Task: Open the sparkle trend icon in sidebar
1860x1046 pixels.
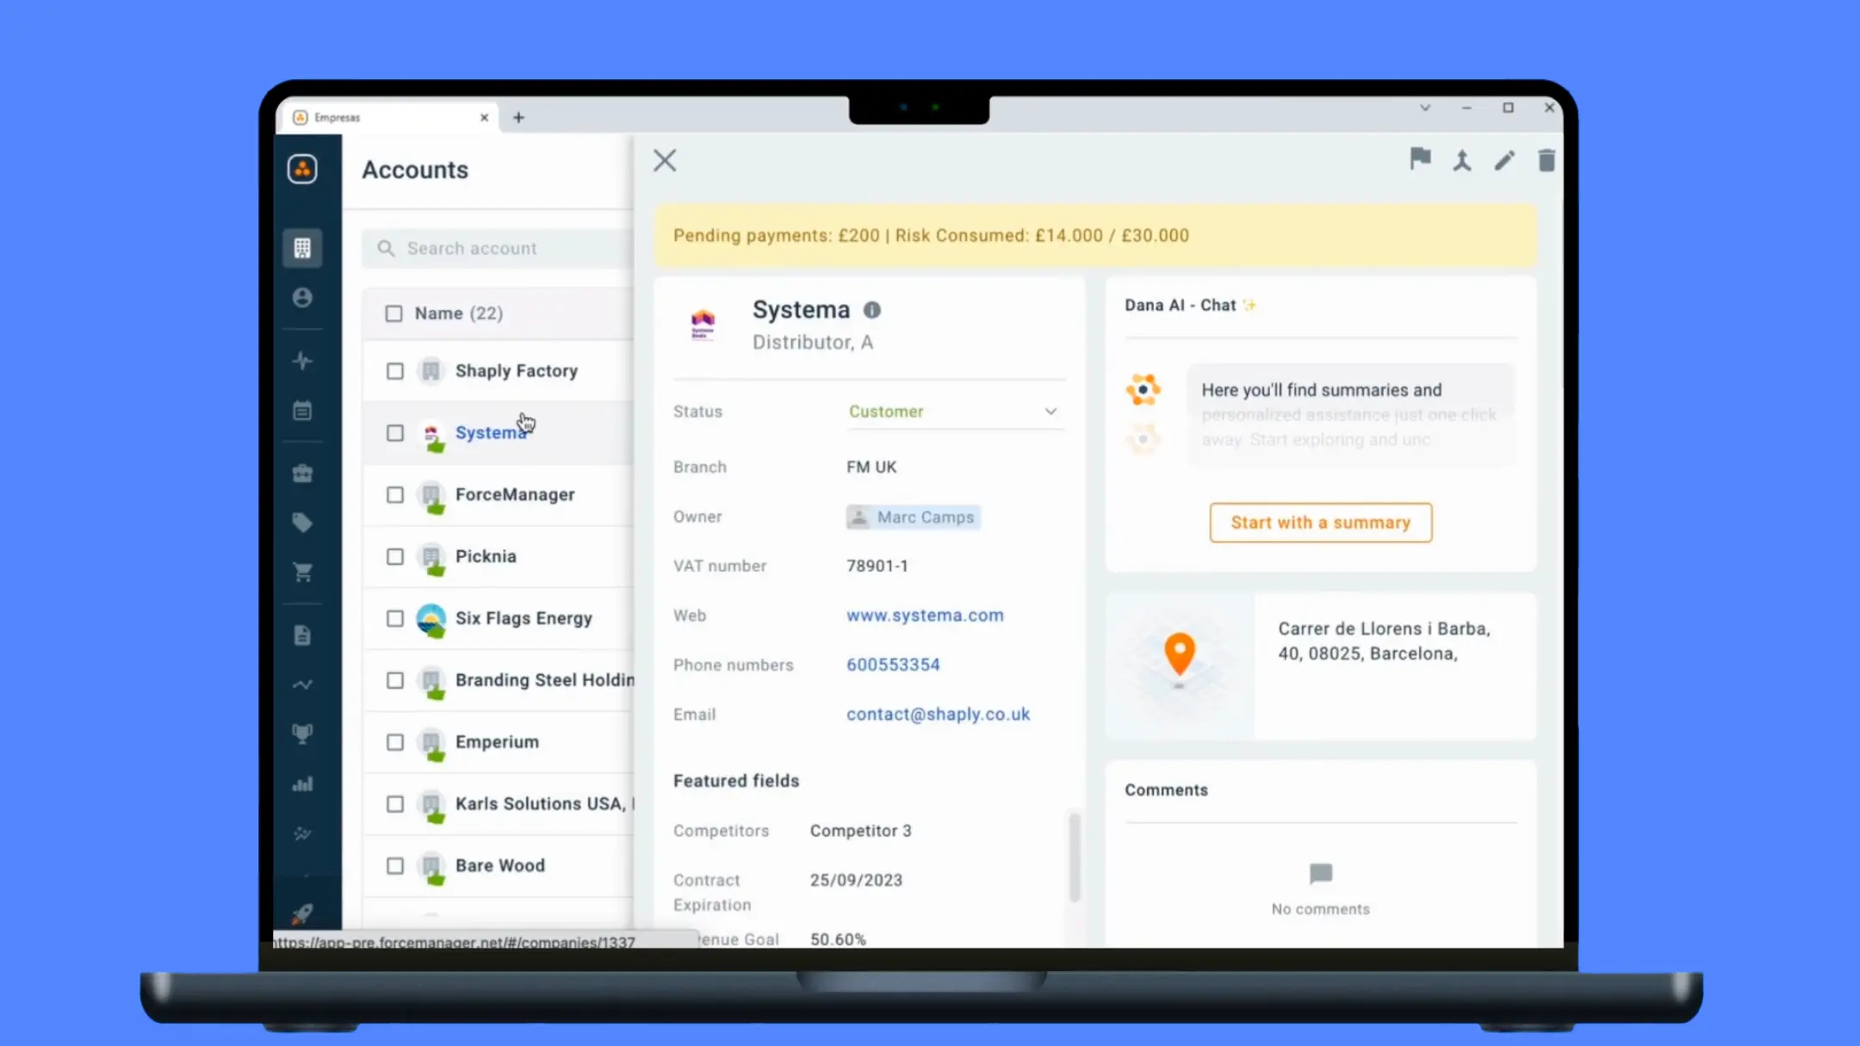Action: tap(302, 833)
